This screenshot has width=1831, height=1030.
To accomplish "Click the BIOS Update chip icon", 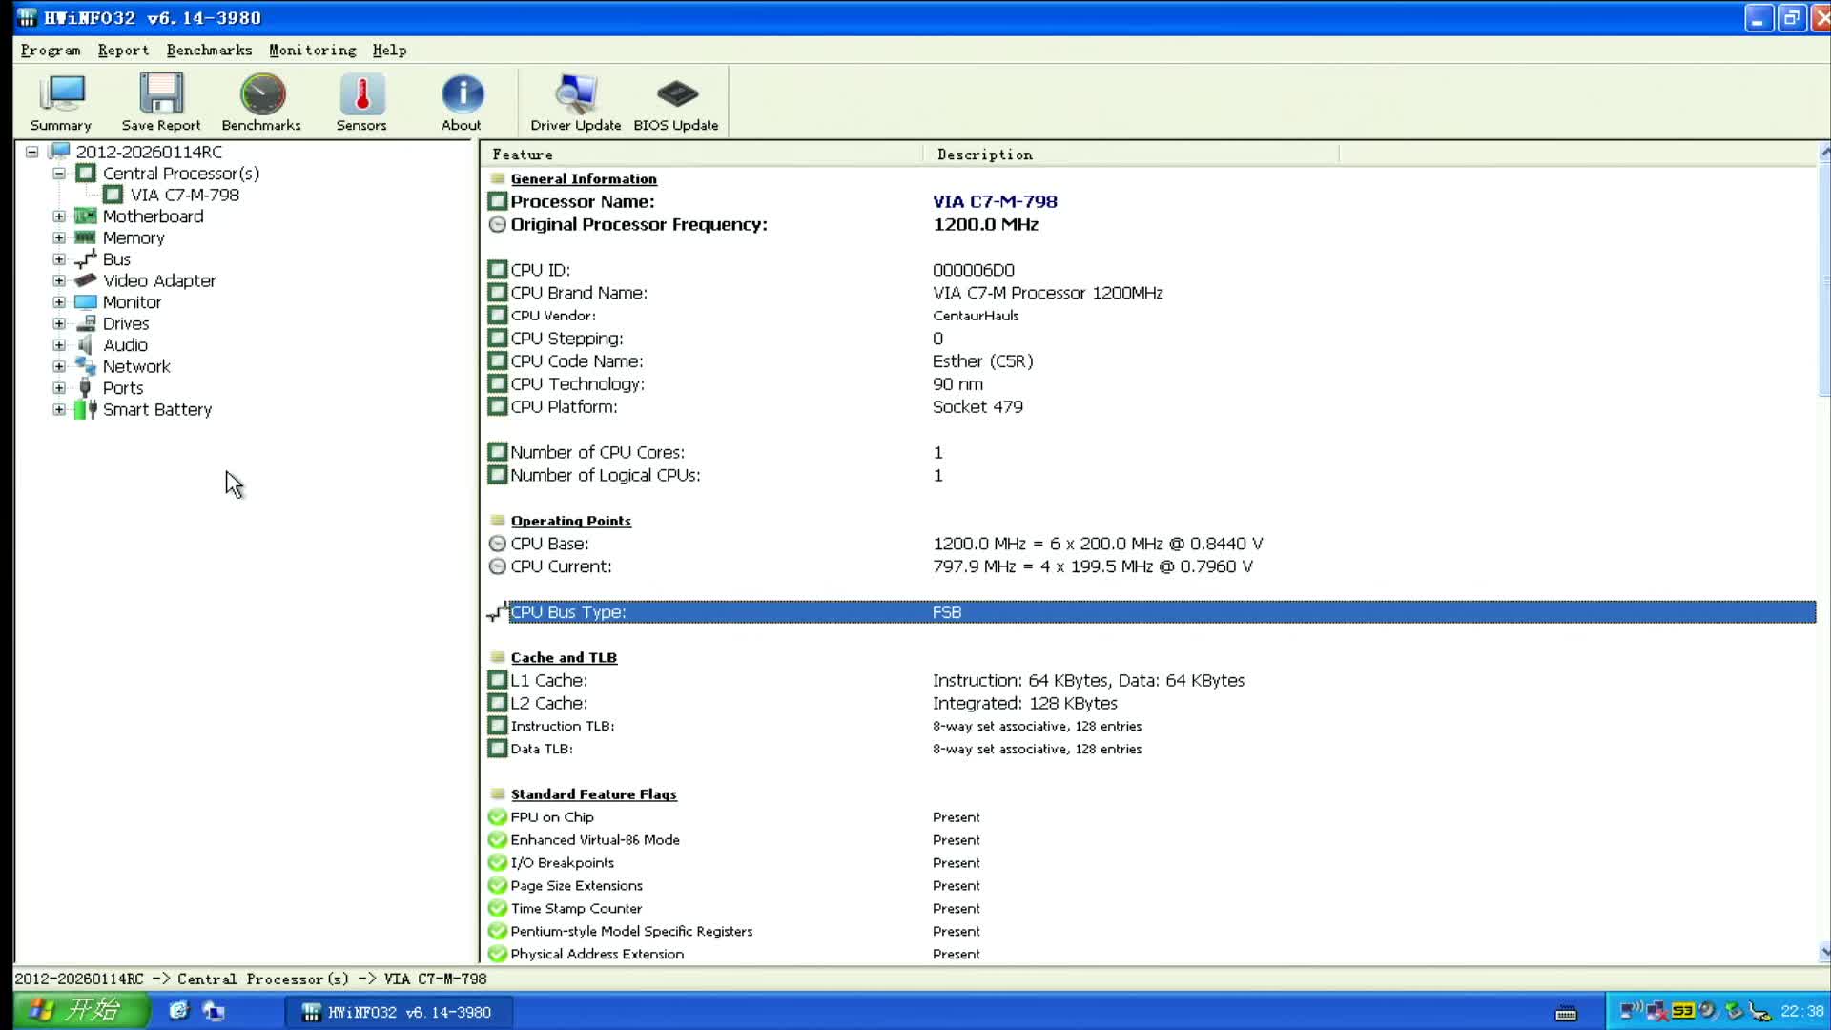I will (x=676, y=94).
